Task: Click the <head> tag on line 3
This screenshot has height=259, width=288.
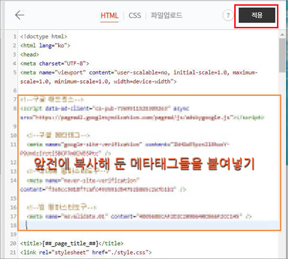Action: coord(30,55)
